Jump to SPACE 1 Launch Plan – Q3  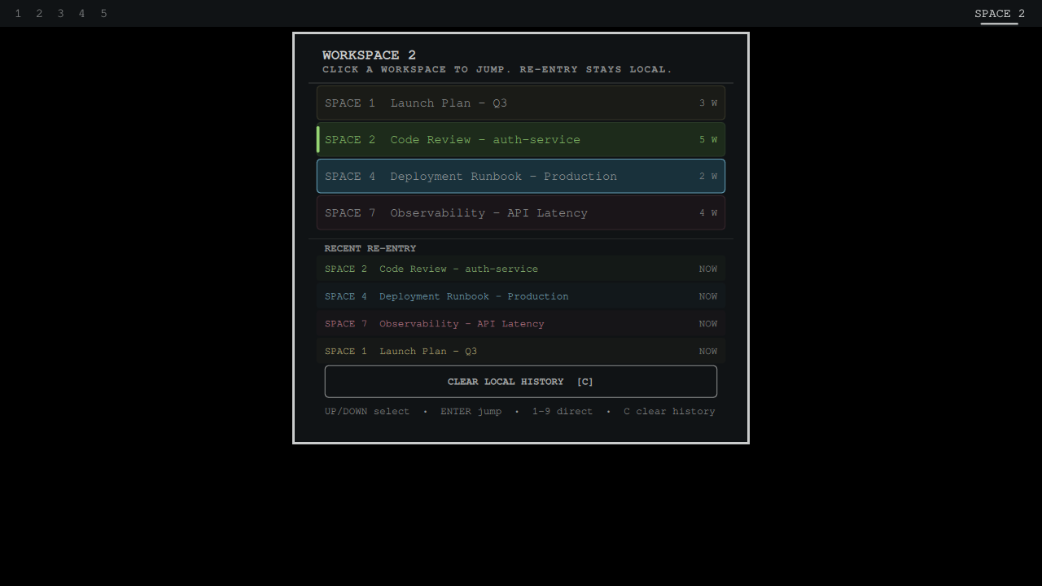tap(521, 103)
